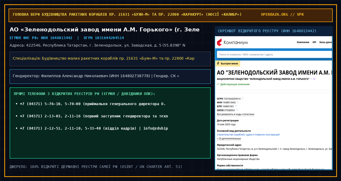The image size is (341, 181).
Task: Focus the search field Поиск по названию
Action: [x=274, y=54]
